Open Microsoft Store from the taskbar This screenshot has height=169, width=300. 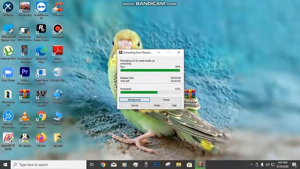(189, 165)
